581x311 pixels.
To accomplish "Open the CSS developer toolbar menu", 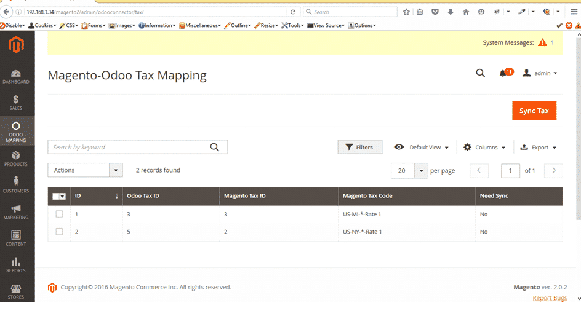I will 69,25.
